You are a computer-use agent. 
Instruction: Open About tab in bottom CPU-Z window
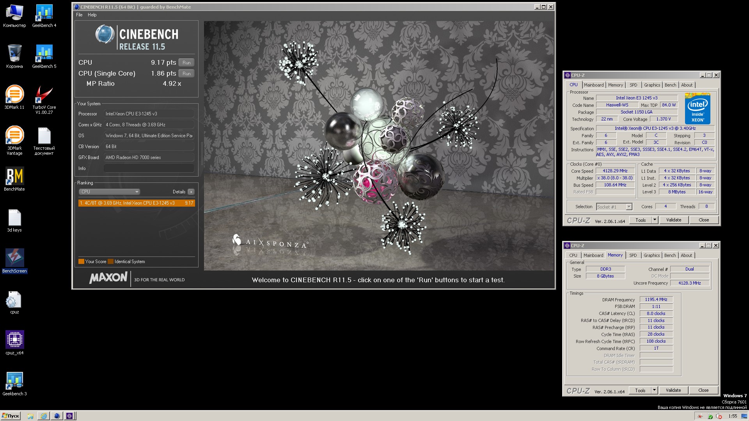pos(686,255)
